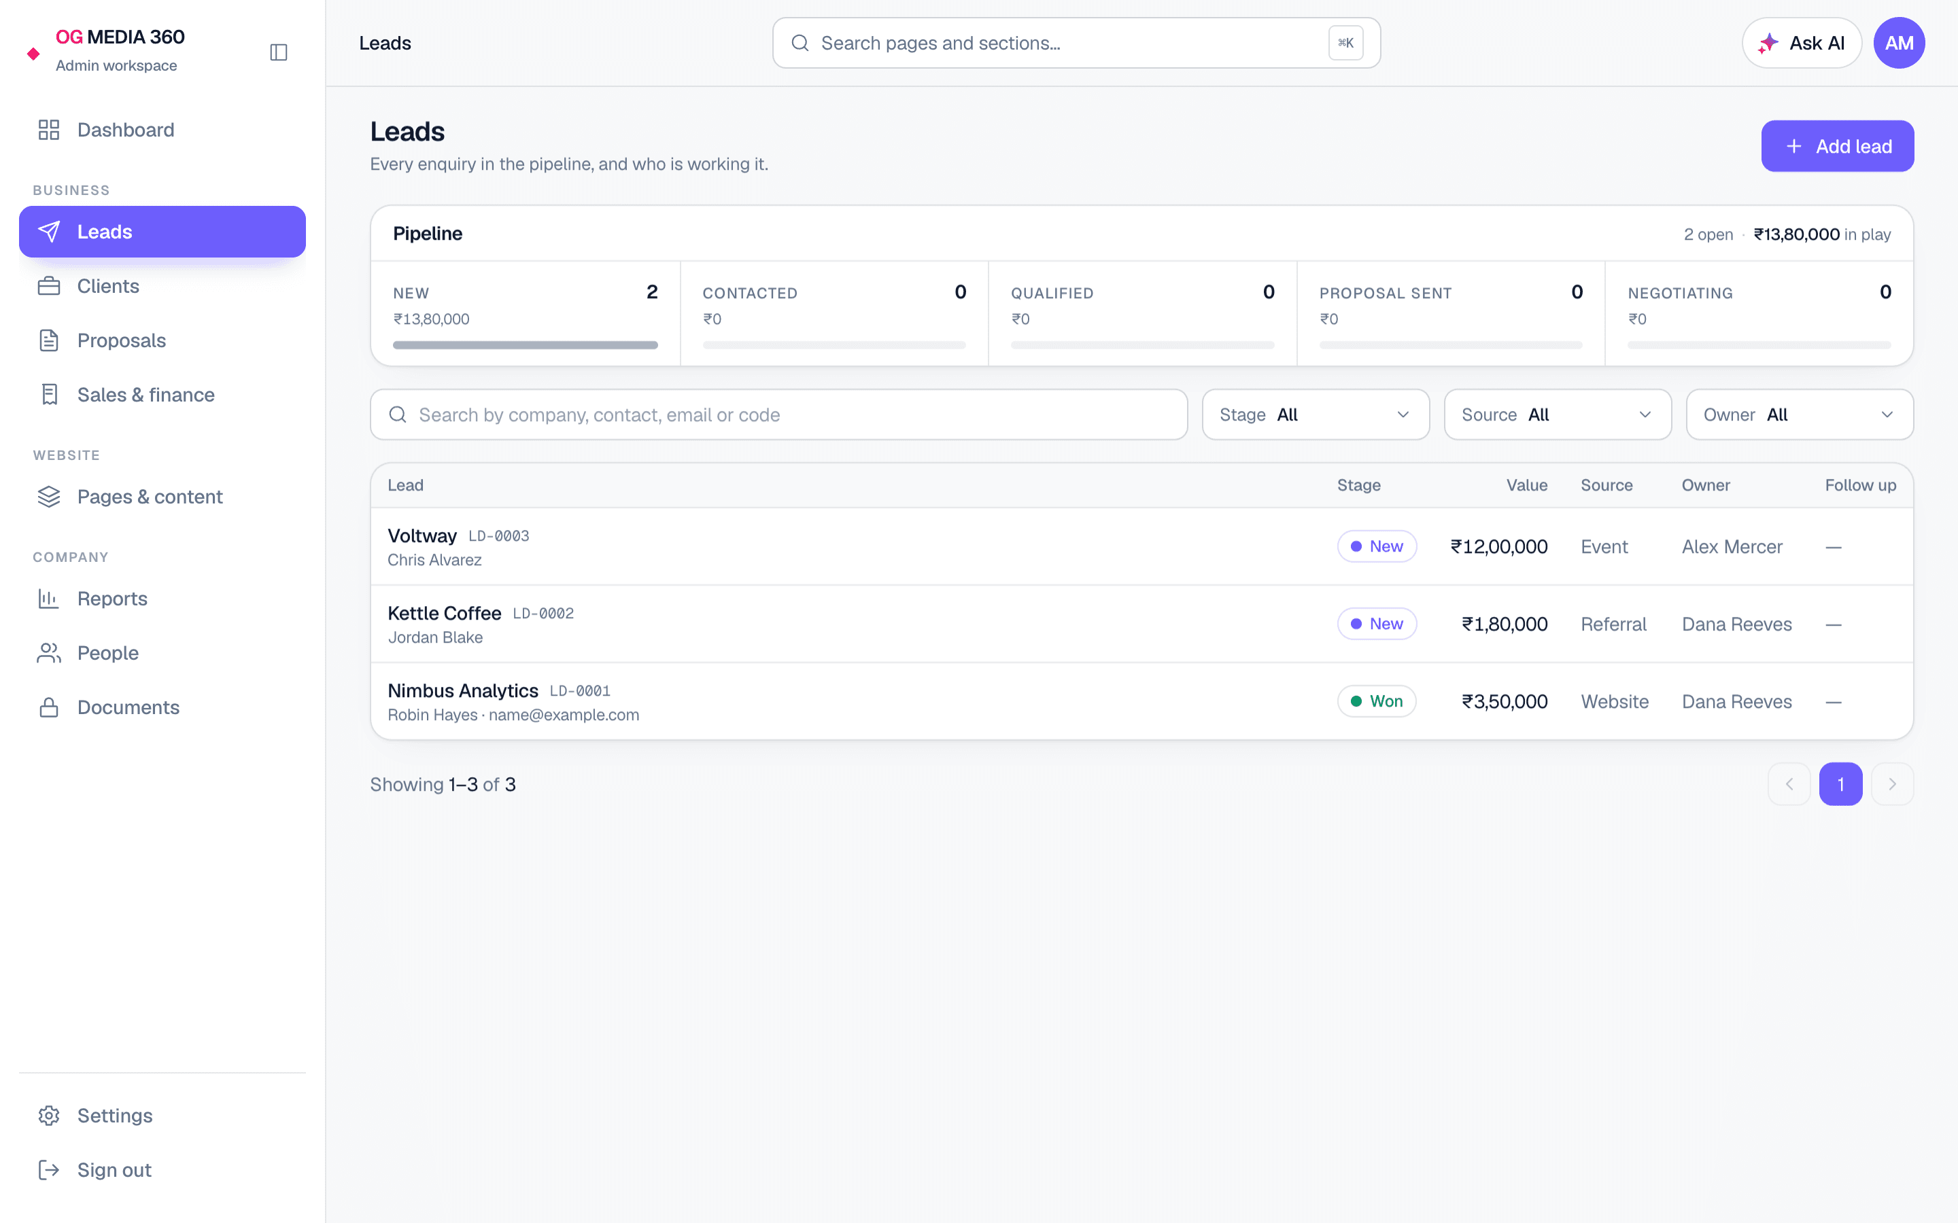Viewport: 1958px width, 1223px height.
Task: Click the Dashboard grid icon
Action: [x=48, y=130]
